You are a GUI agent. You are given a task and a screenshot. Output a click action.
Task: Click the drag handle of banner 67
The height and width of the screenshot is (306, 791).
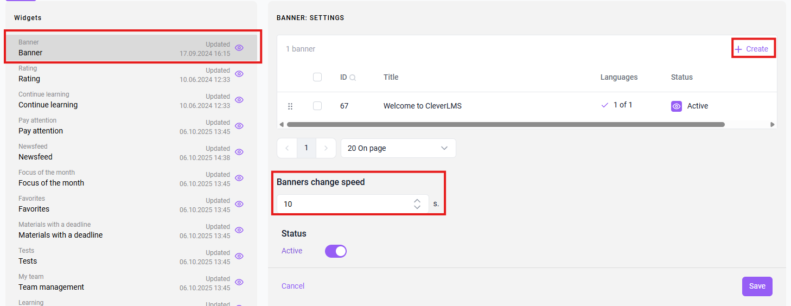290,106
